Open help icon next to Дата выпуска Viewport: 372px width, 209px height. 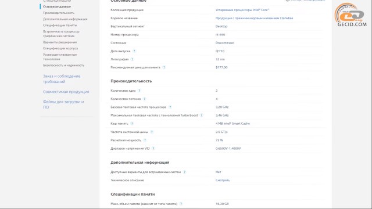click(134, 51)
